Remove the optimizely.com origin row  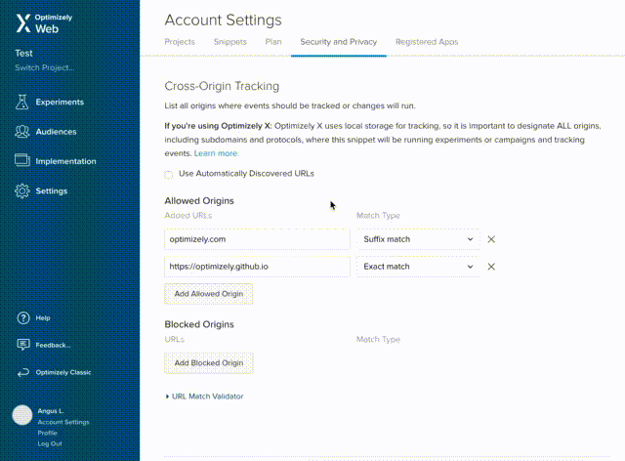click(491, 239)
